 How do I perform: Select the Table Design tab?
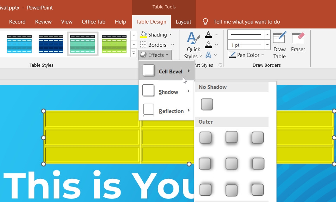(x=151, y=22)
